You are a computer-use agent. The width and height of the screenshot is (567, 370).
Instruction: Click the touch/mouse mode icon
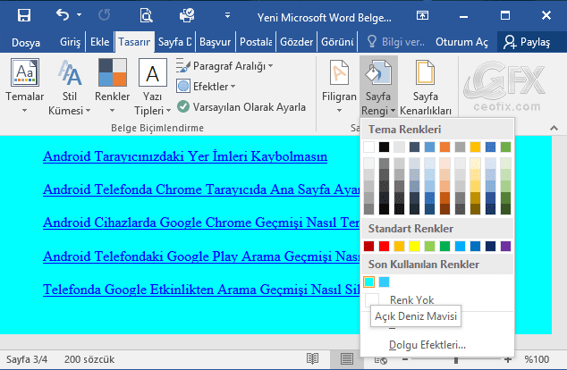[187, 15]
